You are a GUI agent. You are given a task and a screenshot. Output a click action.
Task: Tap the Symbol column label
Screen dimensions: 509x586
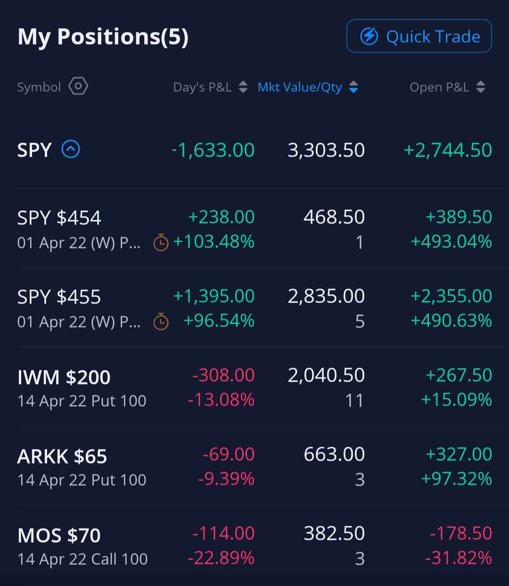point(39,87)
